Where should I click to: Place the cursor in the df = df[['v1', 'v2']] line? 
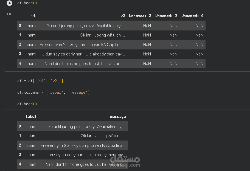click(x=40, y=81)
